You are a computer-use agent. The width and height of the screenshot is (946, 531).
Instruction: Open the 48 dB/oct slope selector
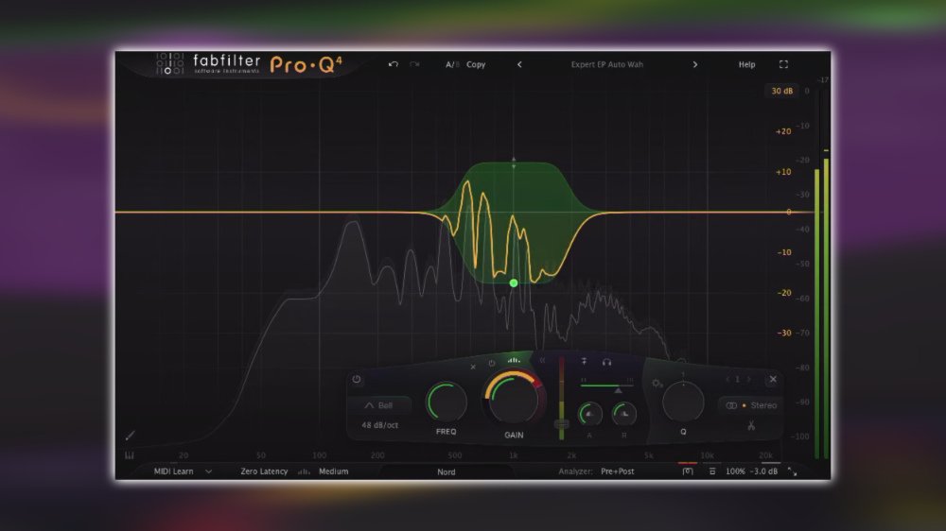click(x=379, y=425)
